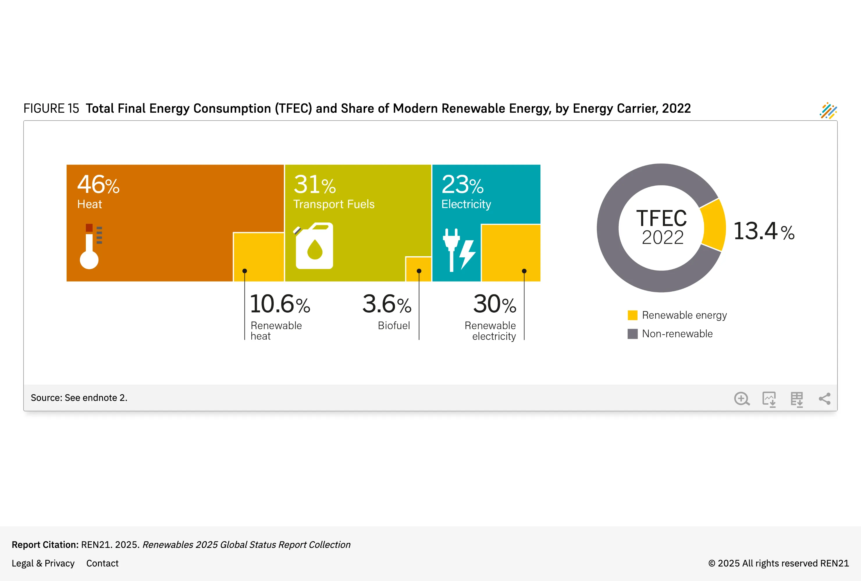Click the grey Non-renewable legend swatch
This screenshot has height=581, width=861.
point(632,333)
